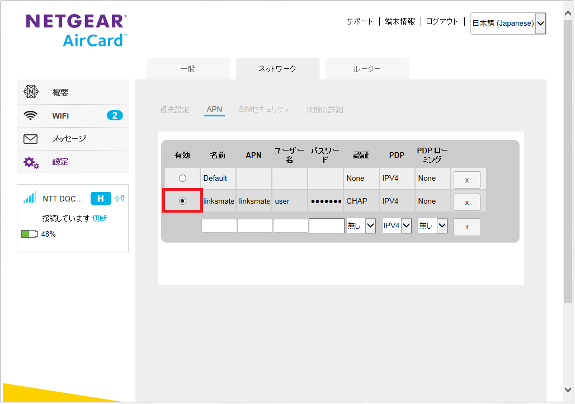This screenshot has width=575, height=404.
Task: Click the user username cell
Action: click(290, 201)
